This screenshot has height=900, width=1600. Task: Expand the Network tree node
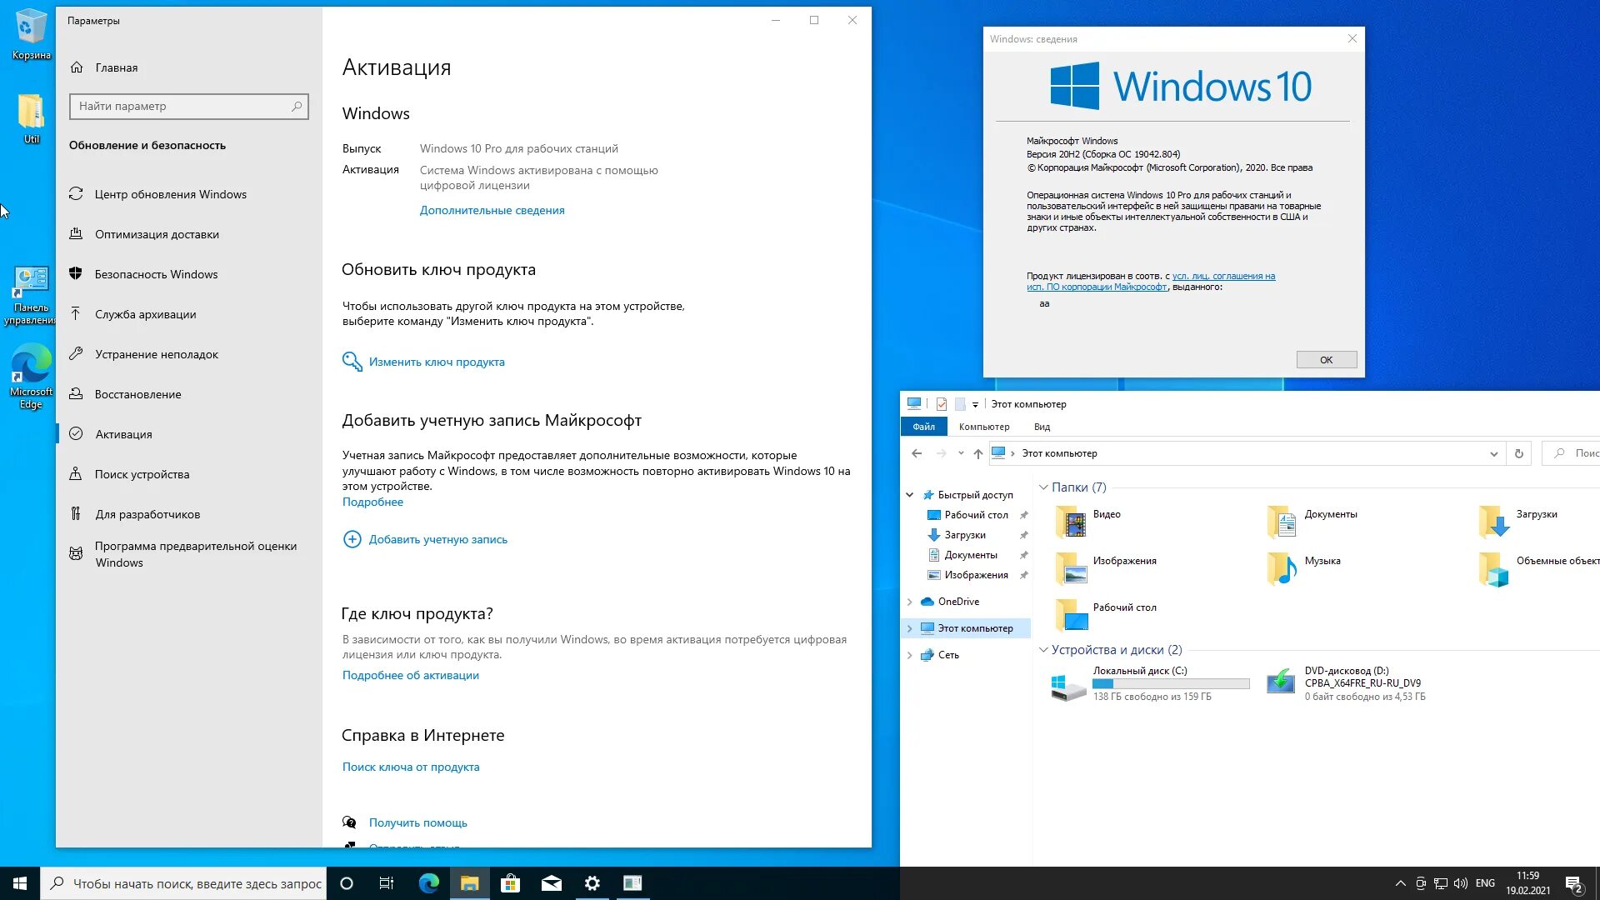909,655
